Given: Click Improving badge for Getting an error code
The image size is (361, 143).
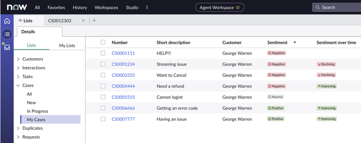Looking at the screenshot, I should [x=327, y=108].
